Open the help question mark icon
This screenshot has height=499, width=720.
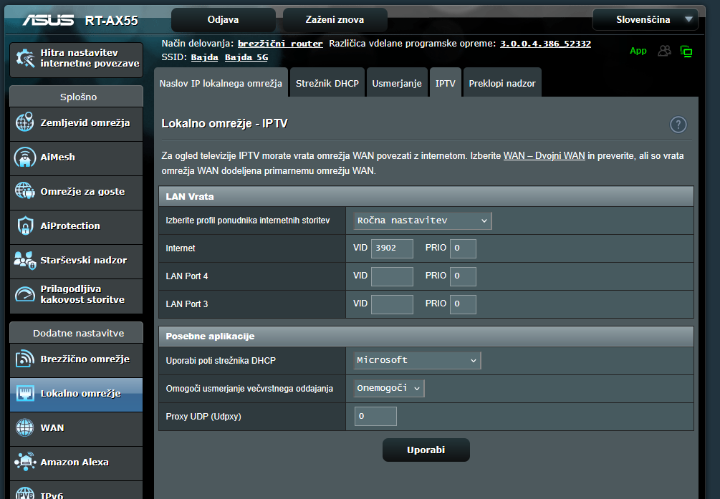point(678,125)
